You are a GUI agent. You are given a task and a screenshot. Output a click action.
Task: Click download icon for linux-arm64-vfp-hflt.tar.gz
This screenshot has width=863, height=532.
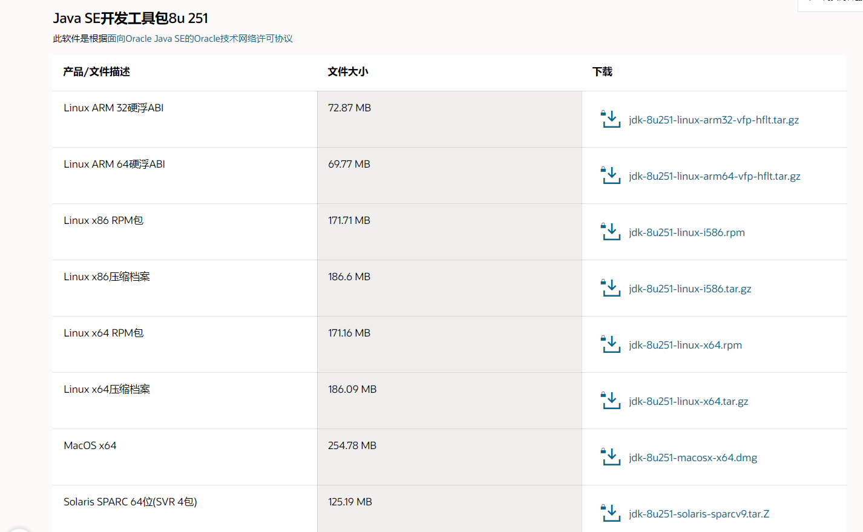point(611,176)
